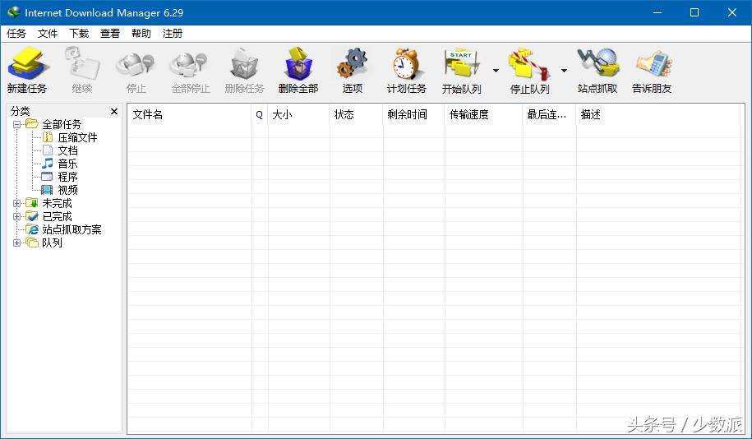Launch the 站点抓取 (site grabber) icon

[x=597, y=64]
